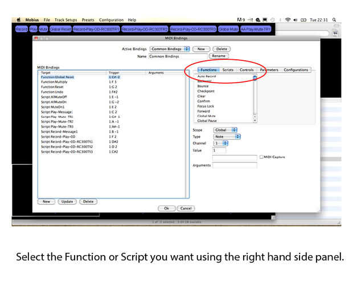Click the AA Play Mute TR1 toolbar button
This screenshot has height=287, width=353.
(256, 29)
